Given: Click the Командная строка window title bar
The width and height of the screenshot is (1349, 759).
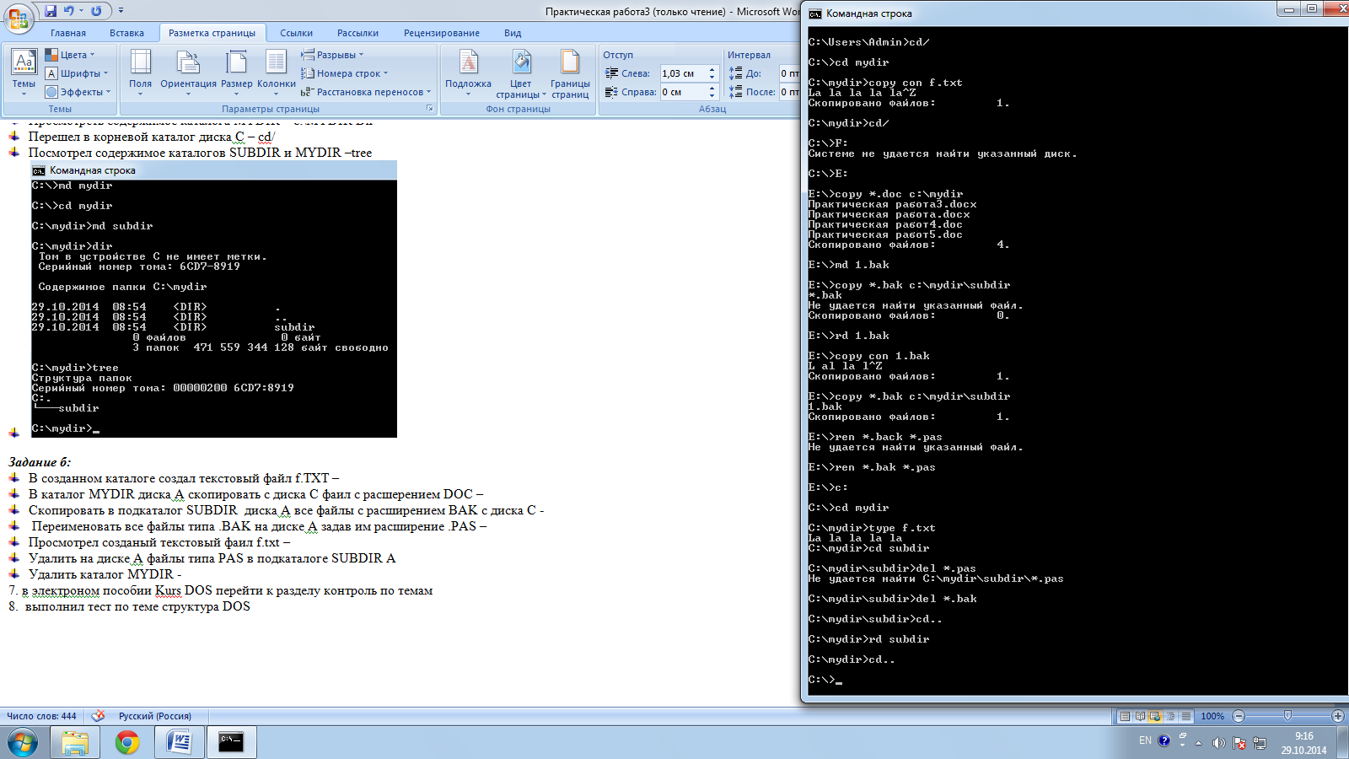Looking at the screenshot, I should pos(1041,13).
